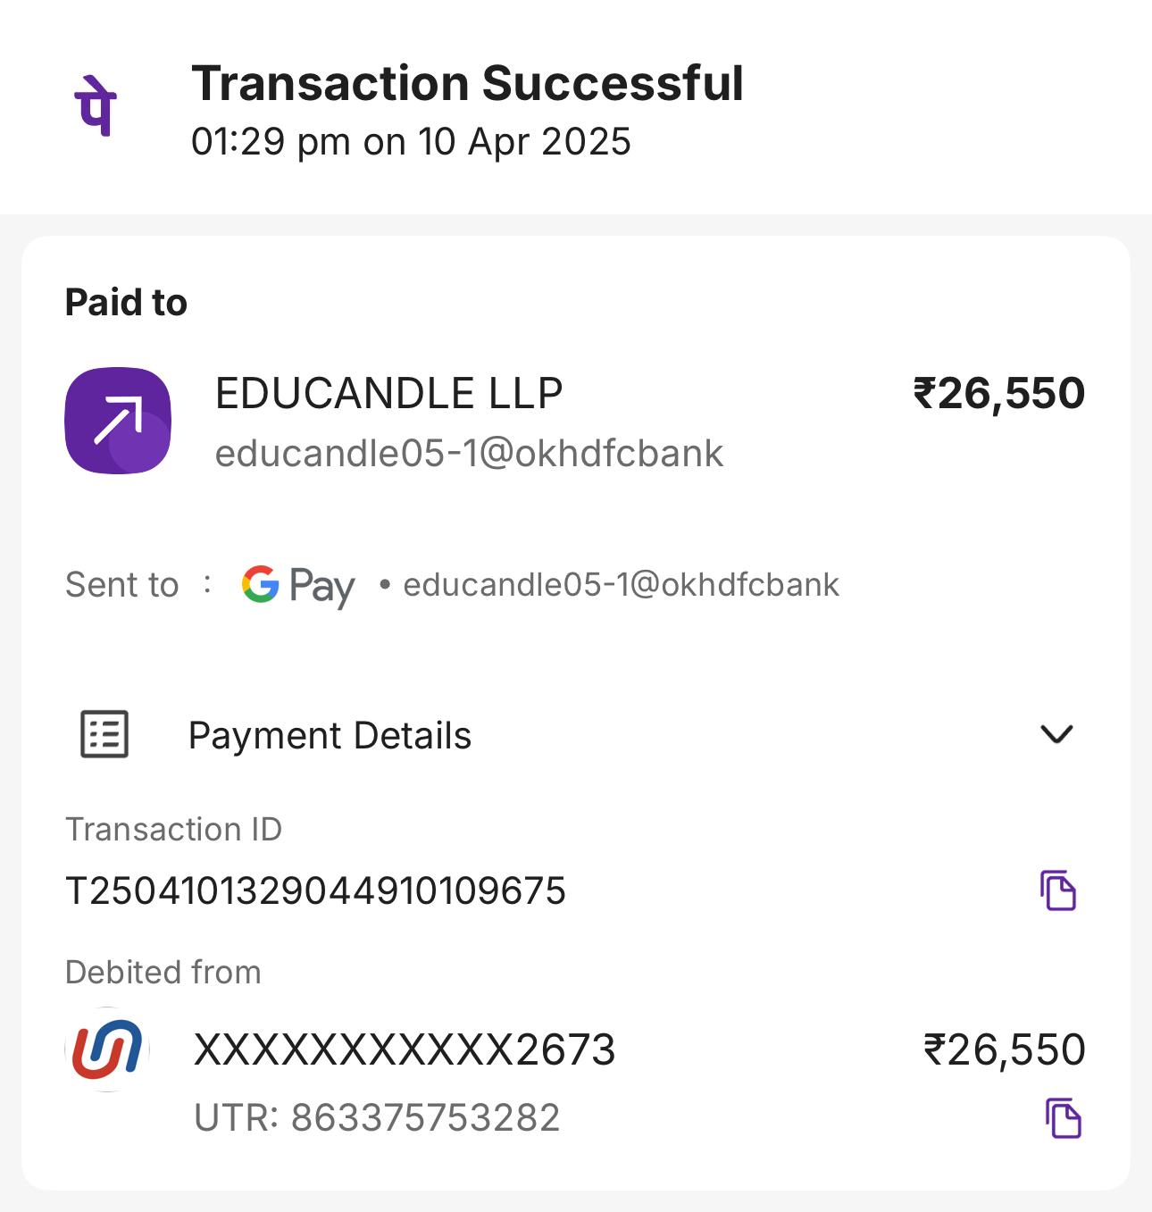This screenshot has height=1212, width=1152.
Task: Click the ₹26,550 amount beside EDUCANDLE LLP
Action: (998, 393)
